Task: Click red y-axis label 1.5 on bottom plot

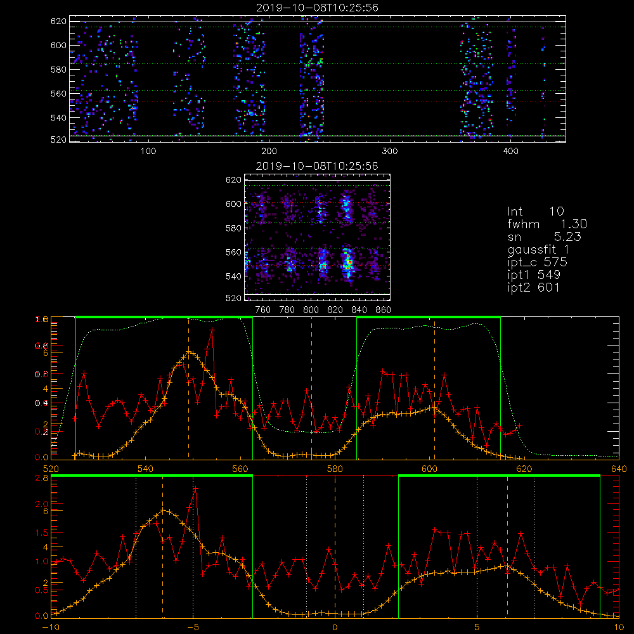Action: click(x=42, y=533)
